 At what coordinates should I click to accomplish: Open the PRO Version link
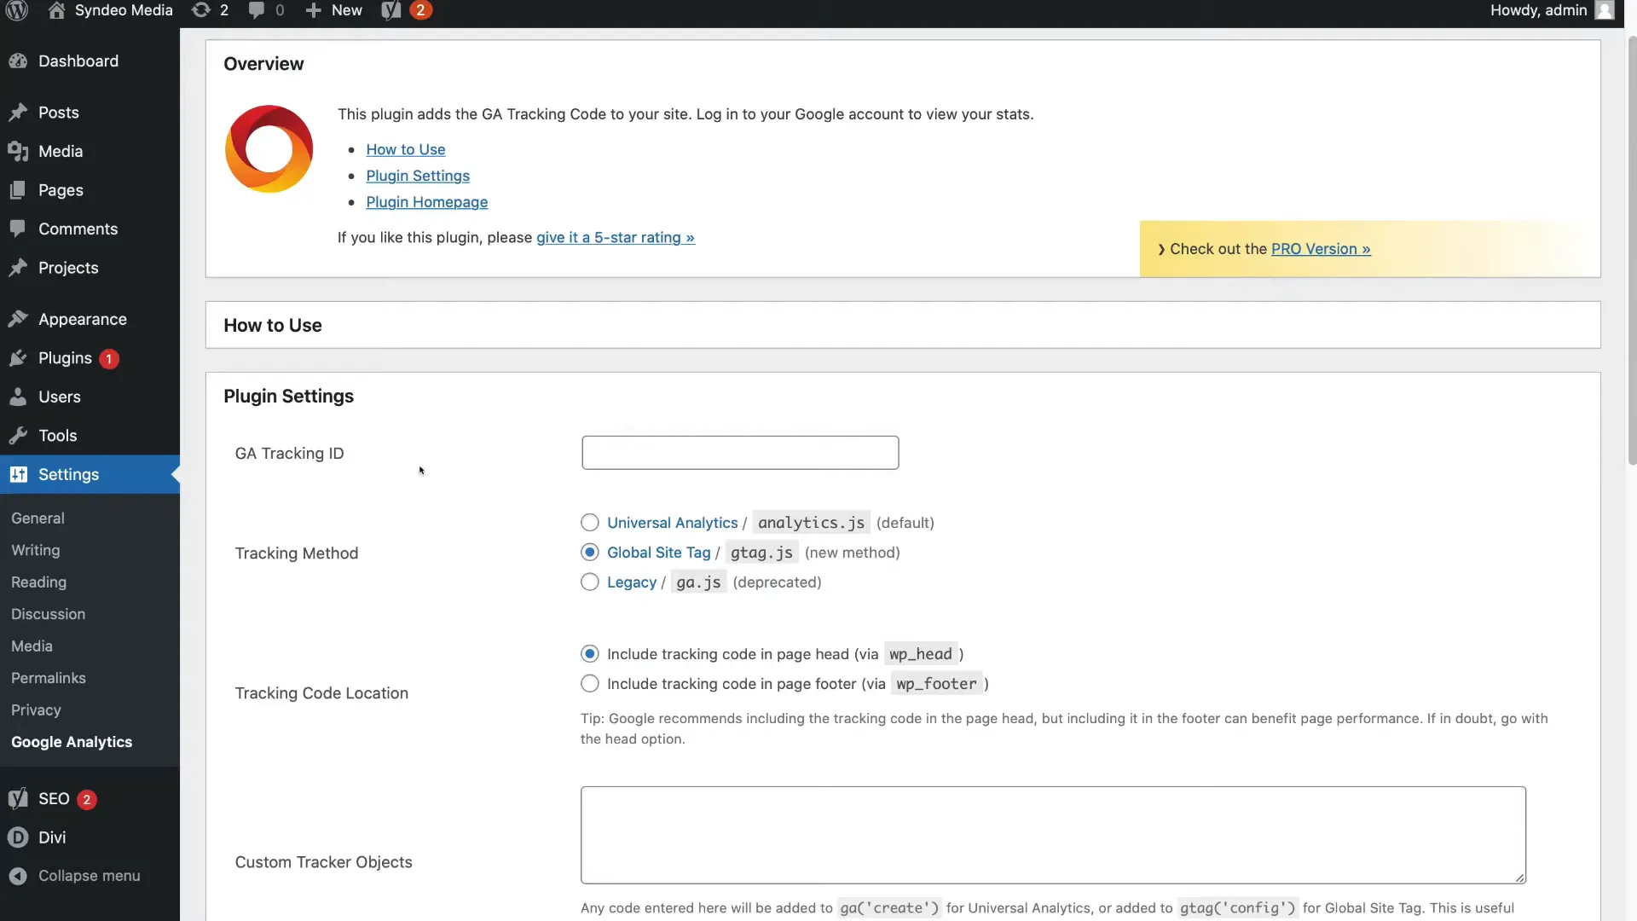1321,249
